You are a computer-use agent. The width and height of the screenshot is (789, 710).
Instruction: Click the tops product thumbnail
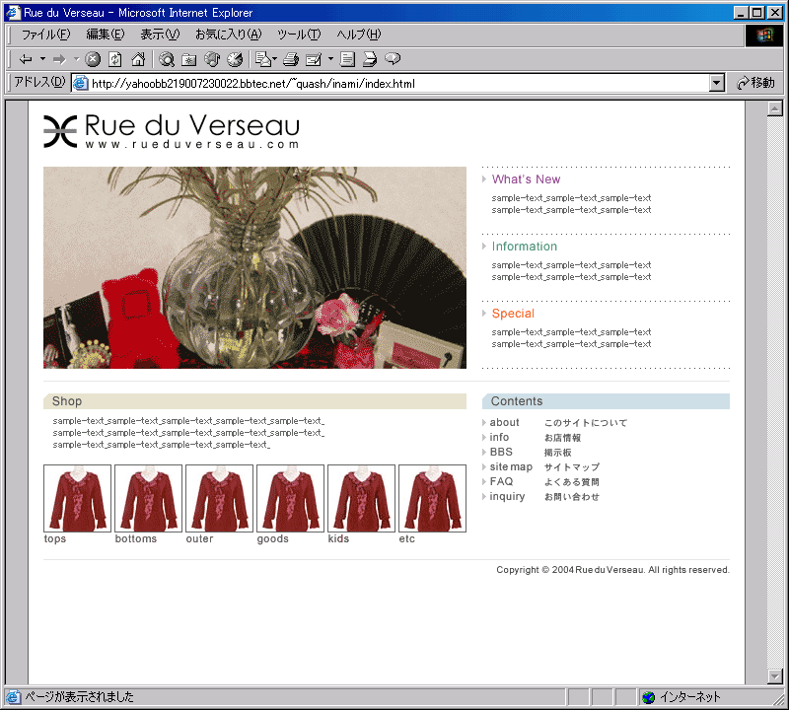[78, 498]
